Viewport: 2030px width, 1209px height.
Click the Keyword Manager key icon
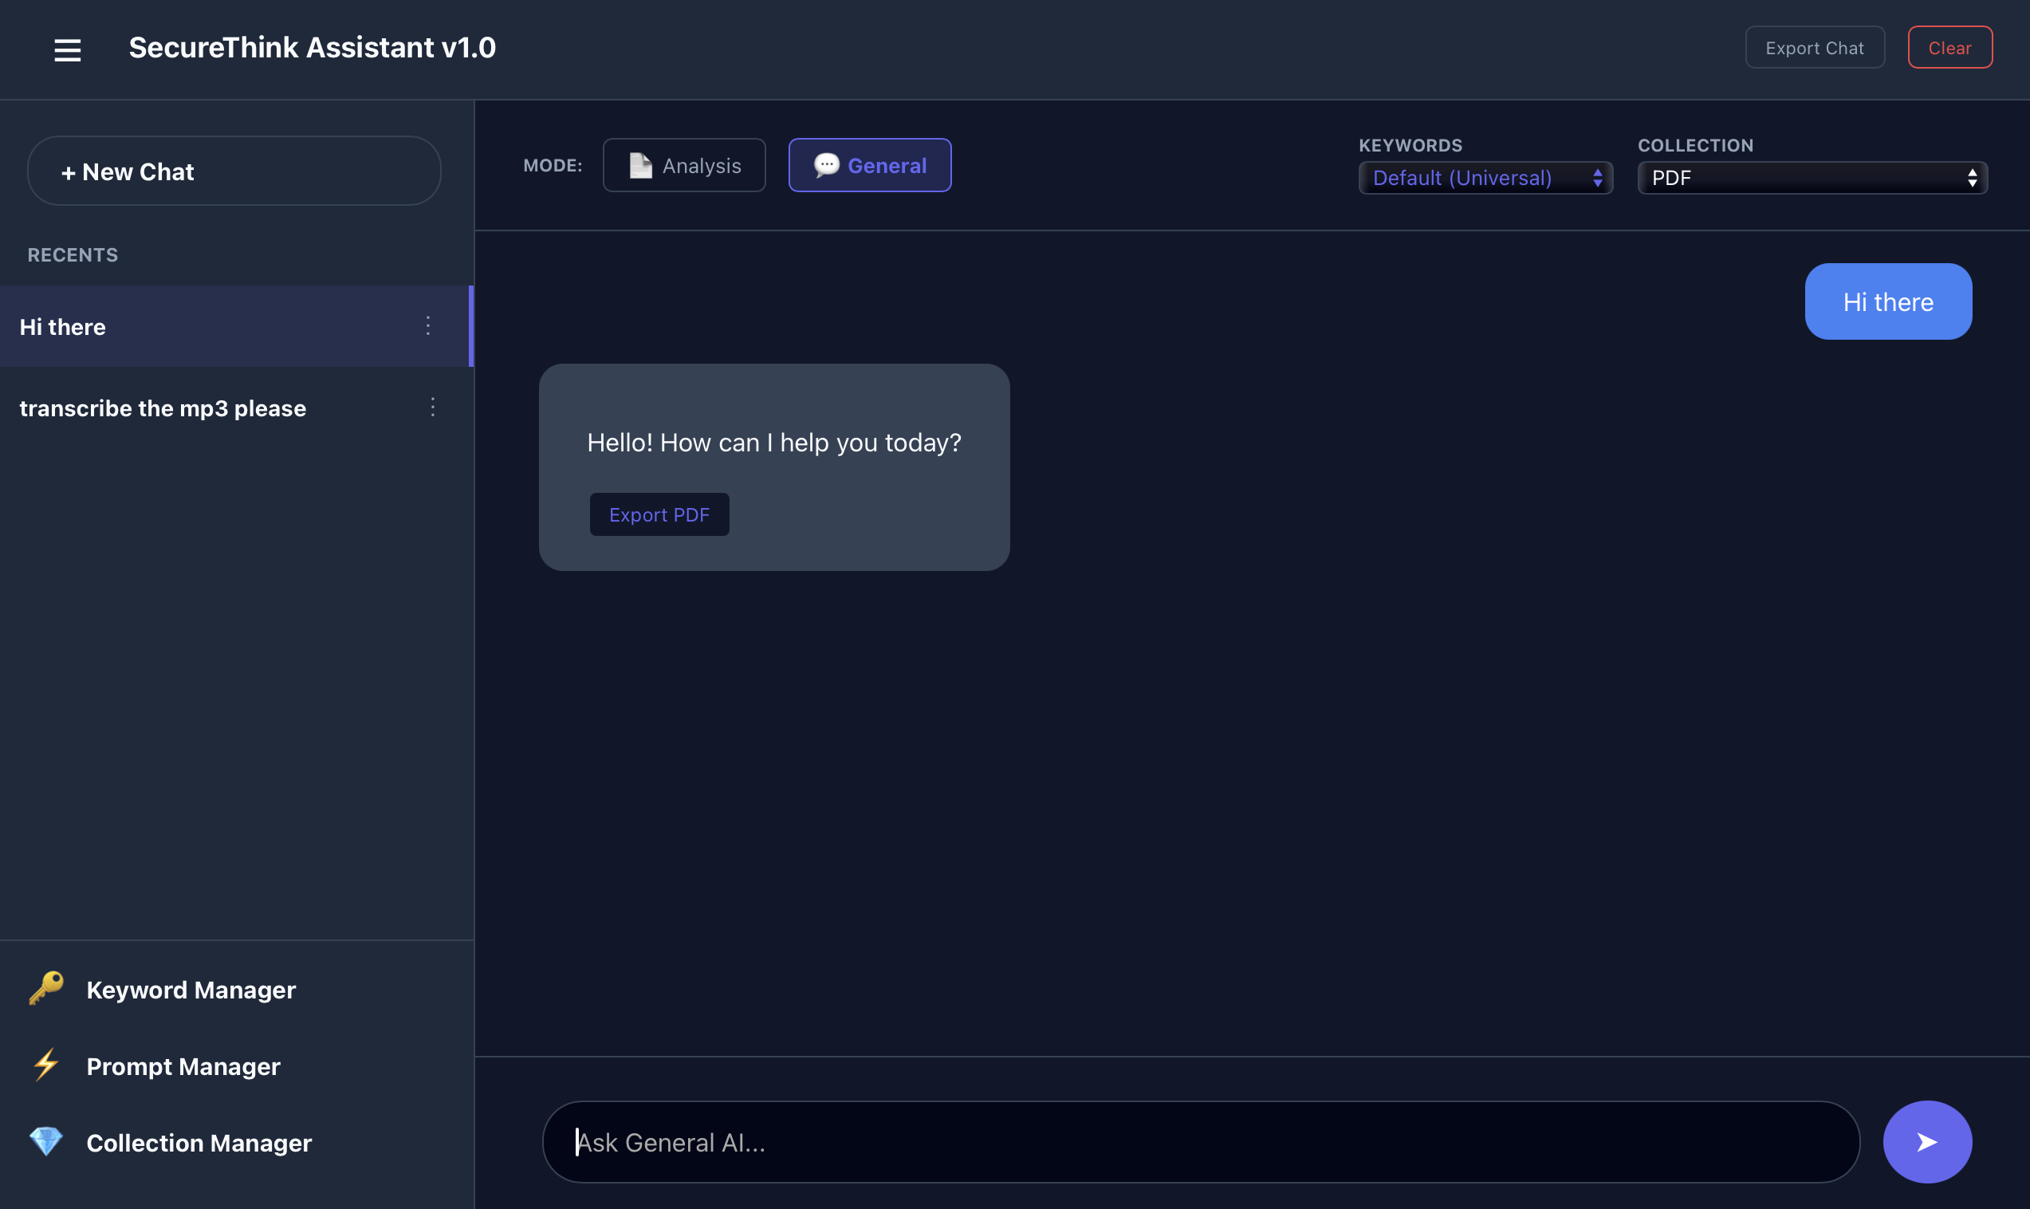pyautogui.click(x=46, y=988)
